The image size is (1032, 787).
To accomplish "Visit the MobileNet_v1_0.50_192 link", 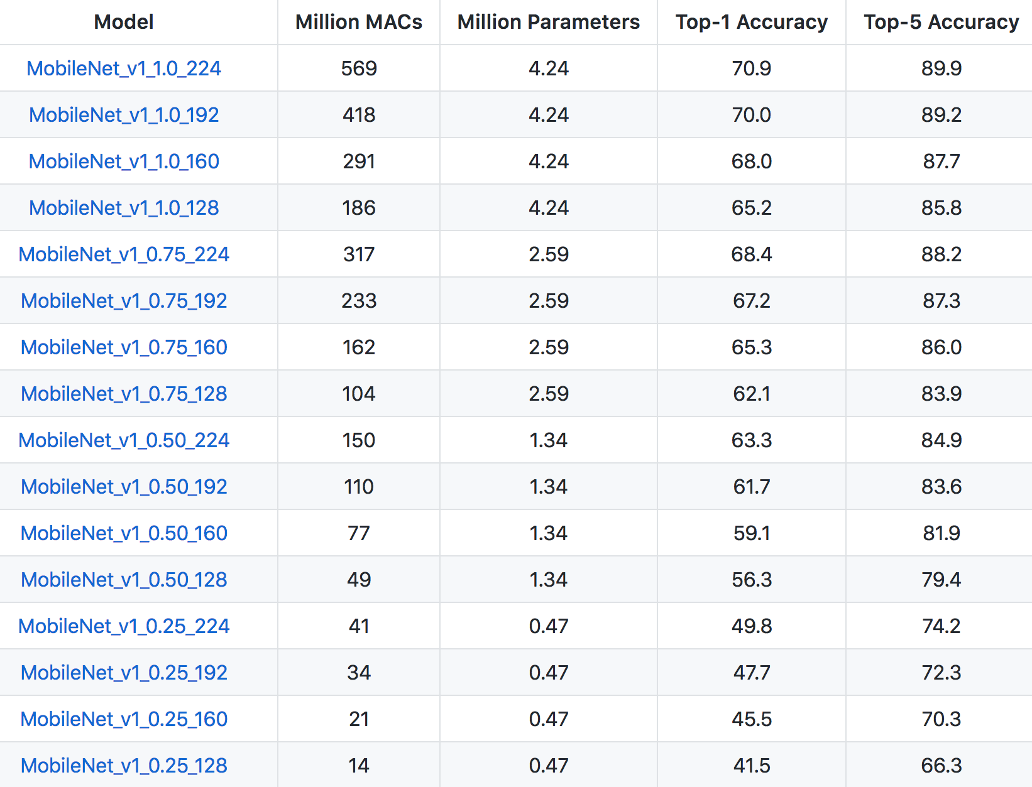I will click(124, 487).
